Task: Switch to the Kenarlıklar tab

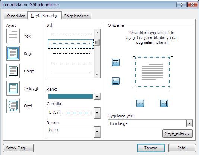Action: [16, 16]
